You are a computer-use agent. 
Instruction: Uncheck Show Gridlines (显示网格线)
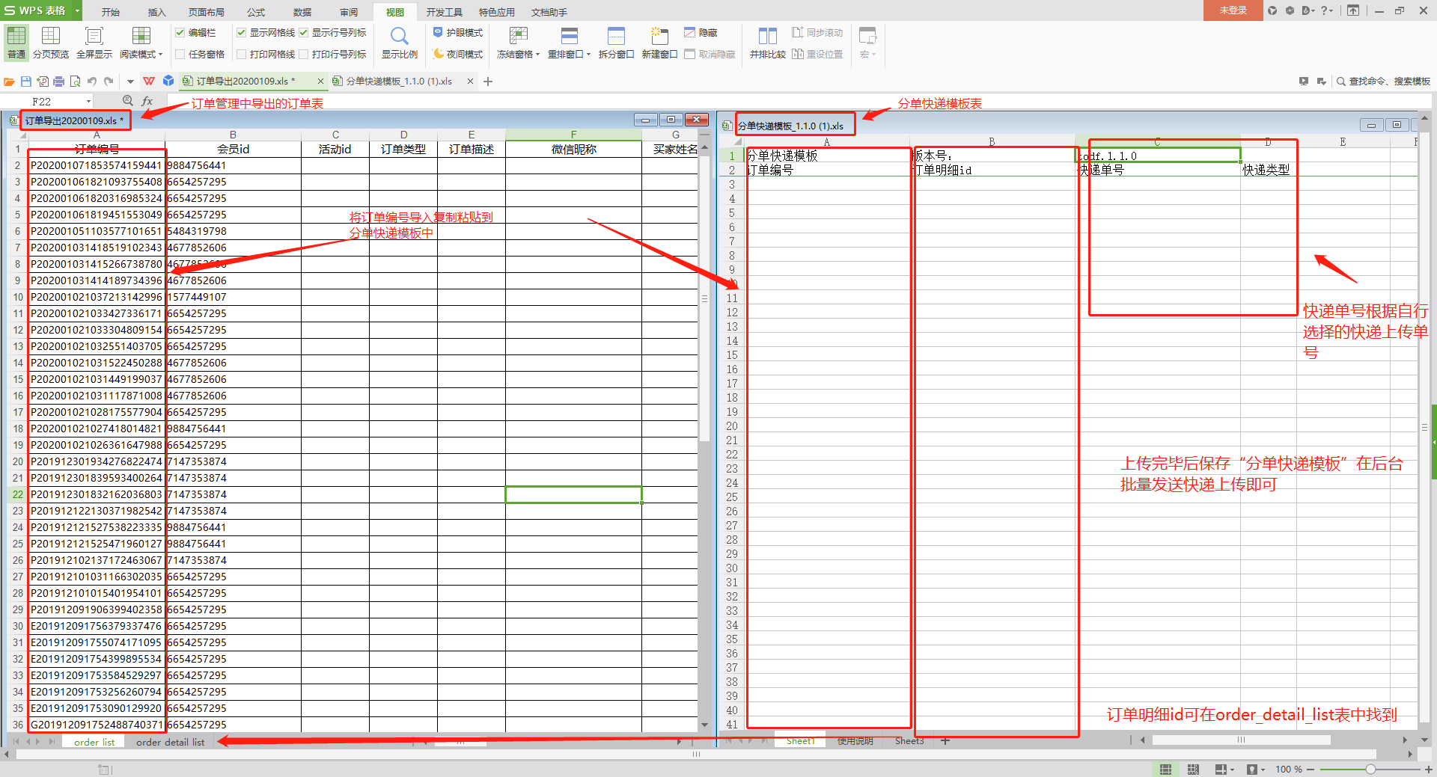click(x=242, y=33)
